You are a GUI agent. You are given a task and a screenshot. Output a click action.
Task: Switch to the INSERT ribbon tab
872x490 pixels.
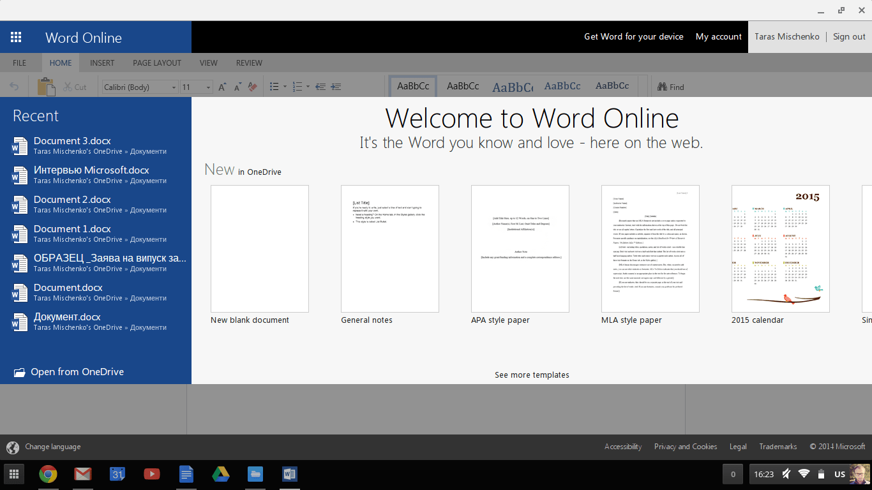(102, 63)
